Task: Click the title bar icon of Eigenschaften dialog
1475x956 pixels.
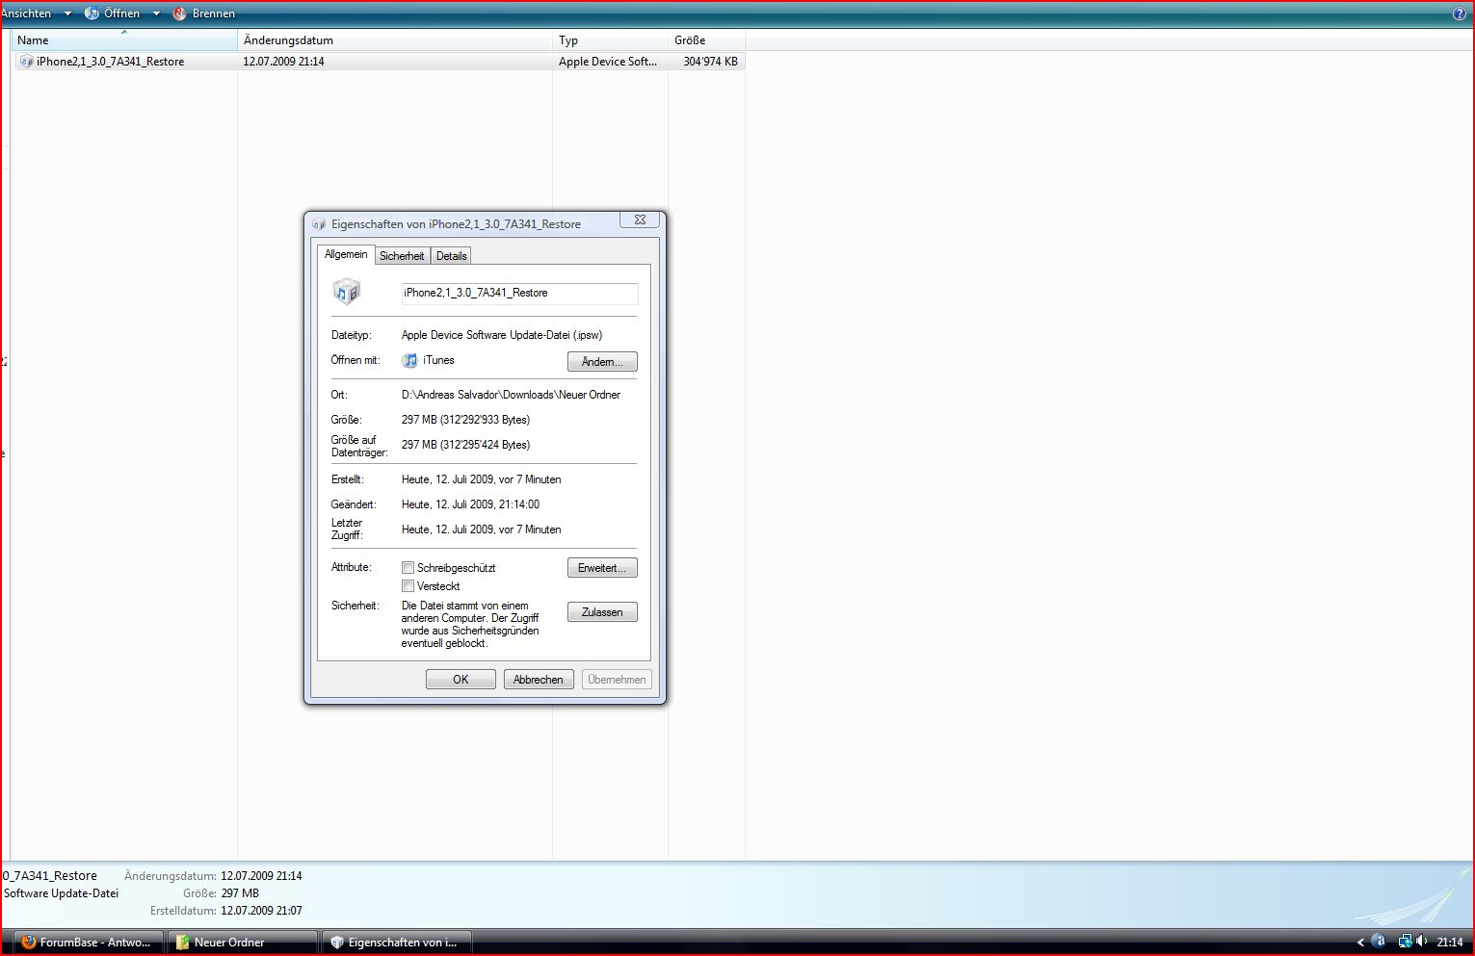Action: (320, 224)
